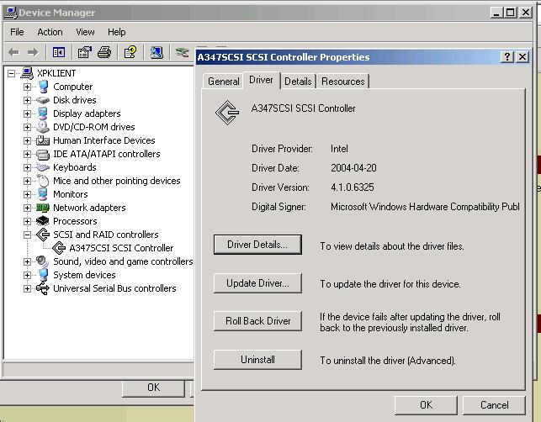Click the driver version 4.1.0.6325 text

coord(353,187)
